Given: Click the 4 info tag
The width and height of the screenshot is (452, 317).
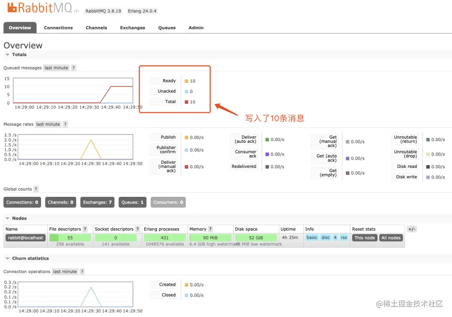Looking at the screenshot, I should 335,238.
